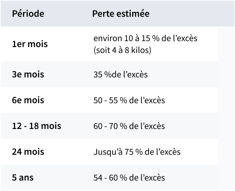Click the Période column header

(28, 14)
